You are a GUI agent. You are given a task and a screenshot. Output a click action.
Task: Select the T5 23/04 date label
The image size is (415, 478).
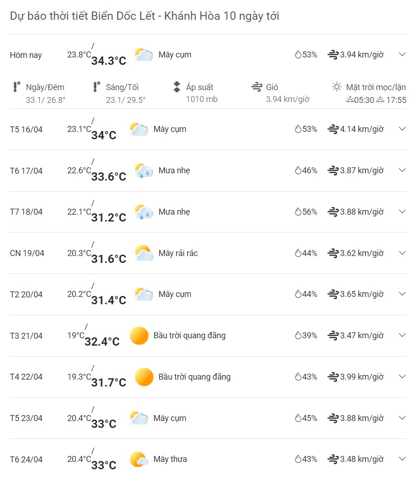pyautogui.click(x=26, y=418)
